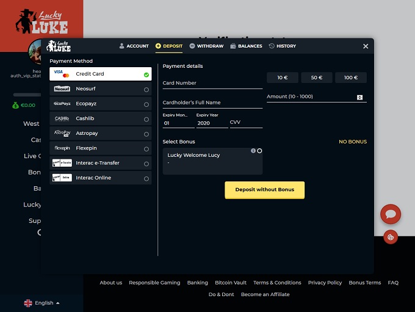Select the Lucky Welcome Lucy bonus radio
This screenshot has height=312, width=415.
tap(259, 151)
